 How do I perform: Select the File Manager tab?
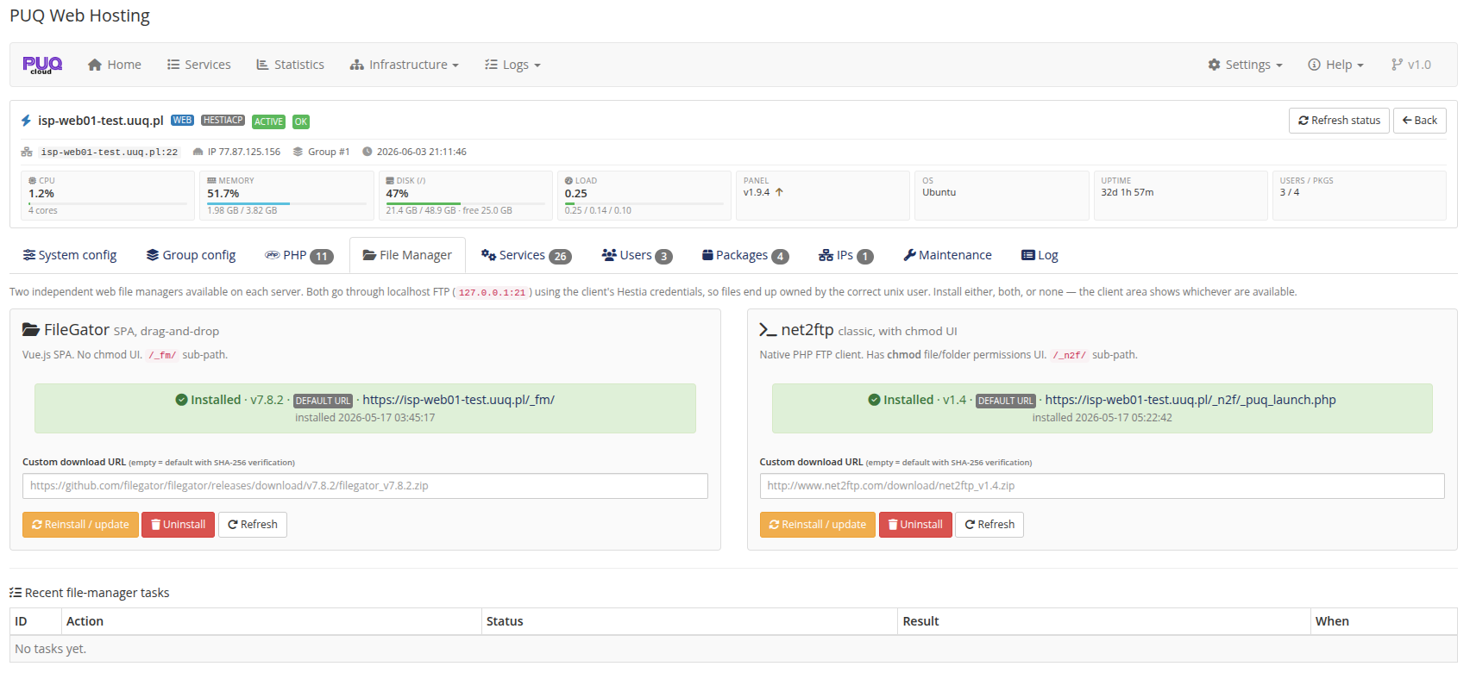[407, 255]
